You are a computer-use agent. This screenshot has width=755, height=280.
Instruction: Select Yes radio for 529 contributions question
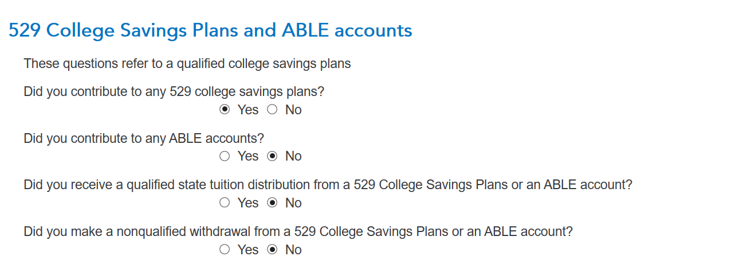[225, 109]
